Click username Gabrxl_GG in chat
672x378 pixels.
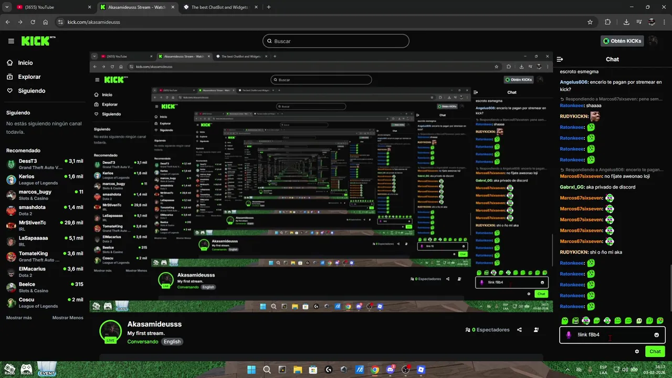tap(573, 187)
